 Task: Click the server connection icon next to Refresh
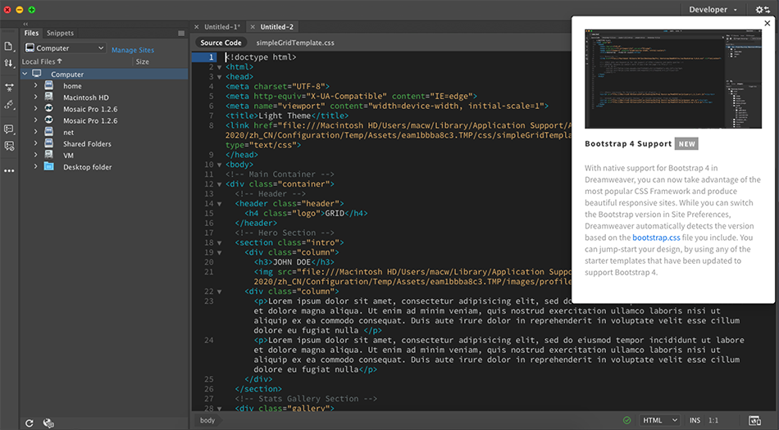tap(48, 423)
